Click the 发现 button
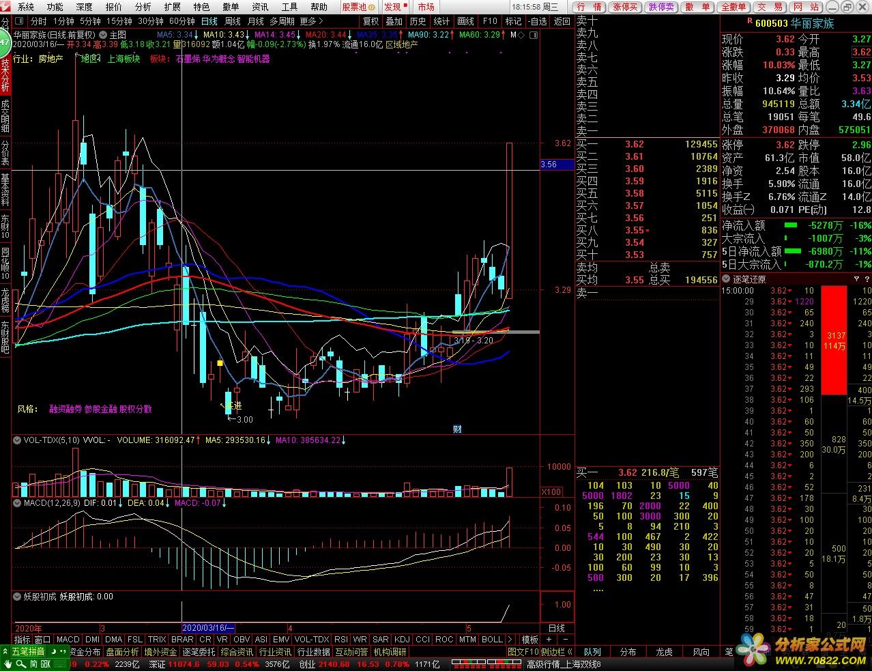The width and height of the screenshot is (872, 671). coord(396,7)
